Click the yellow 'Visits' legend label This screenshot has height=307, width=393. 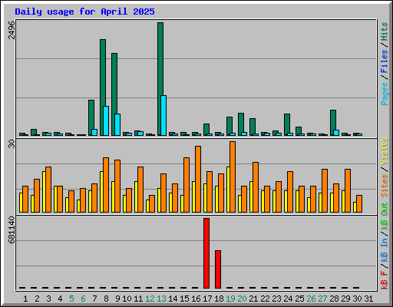point(385,151)
